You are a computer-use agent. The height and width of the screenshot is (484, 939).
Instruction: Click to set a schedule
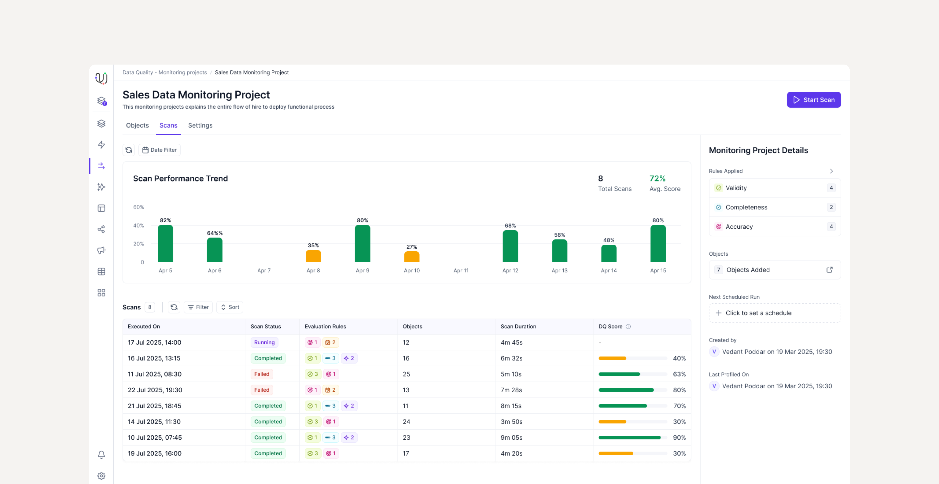coord(775,313)
